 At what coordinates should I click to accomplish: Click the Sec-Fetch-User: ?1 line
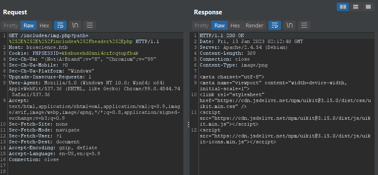(35, 136)
